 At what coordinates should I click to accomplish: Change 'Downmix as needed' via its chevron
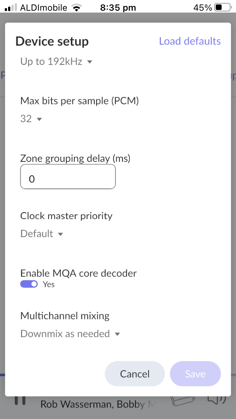[x=117, y=334]
